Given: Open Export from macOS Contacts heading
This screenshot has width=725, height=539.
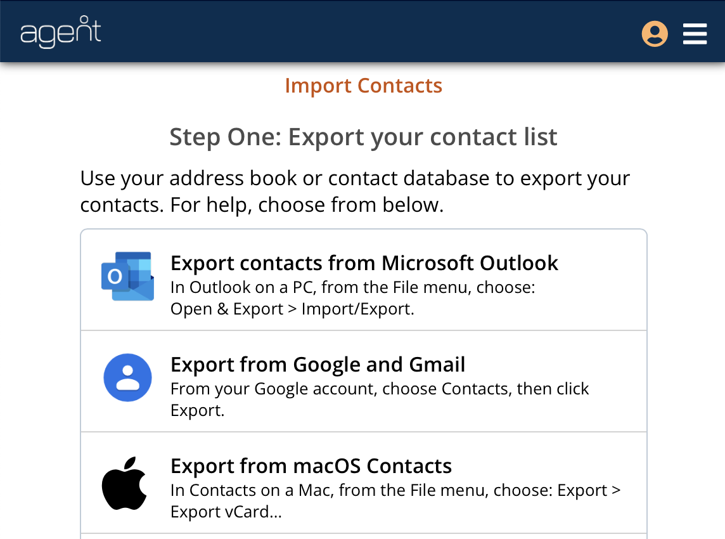Looking at the screenshot, I should click(311, 466).
